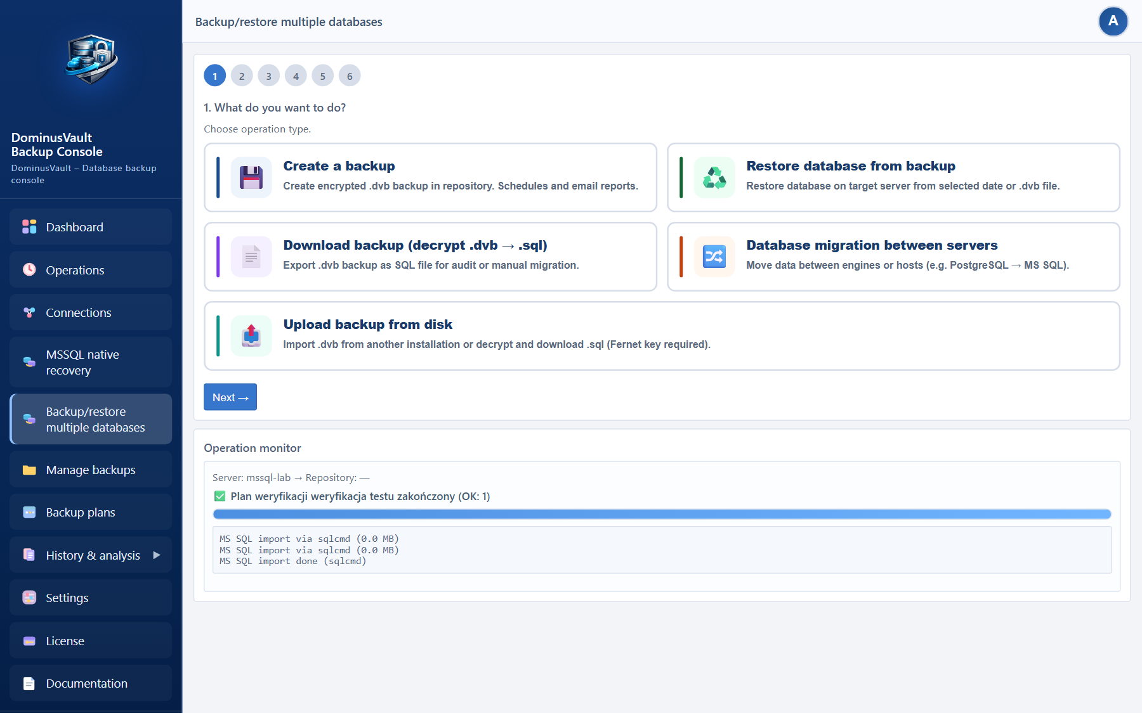Expand the History & analysis submenu arrow

(157, 555)
